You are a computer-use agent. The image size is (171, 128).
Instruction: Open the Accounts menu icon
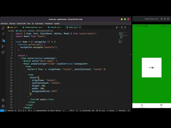(x=3, y=100)
